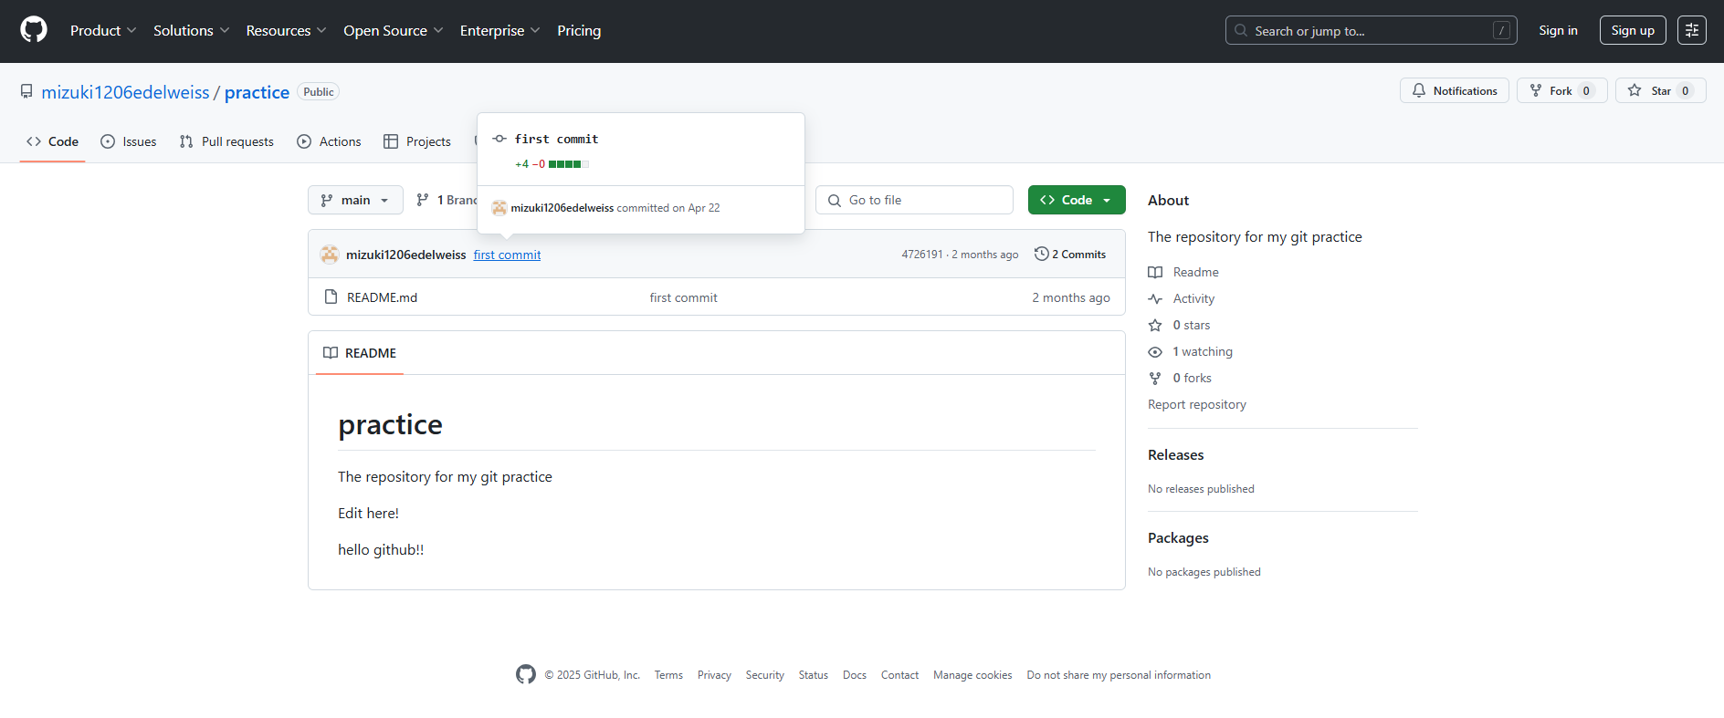Click the diffstat bar in the popup
The height and width of the screenshot is (718, 1724).
pos(568,164)
